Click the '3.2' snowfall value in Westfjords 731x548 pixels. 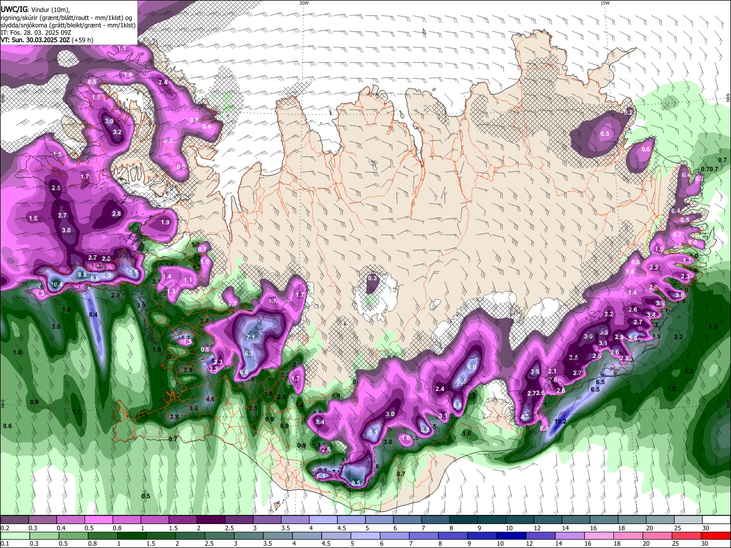click(117, 132)
